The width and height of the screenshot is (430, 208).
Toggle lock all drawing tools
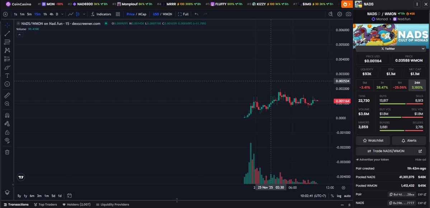click(x=8, y=132)
